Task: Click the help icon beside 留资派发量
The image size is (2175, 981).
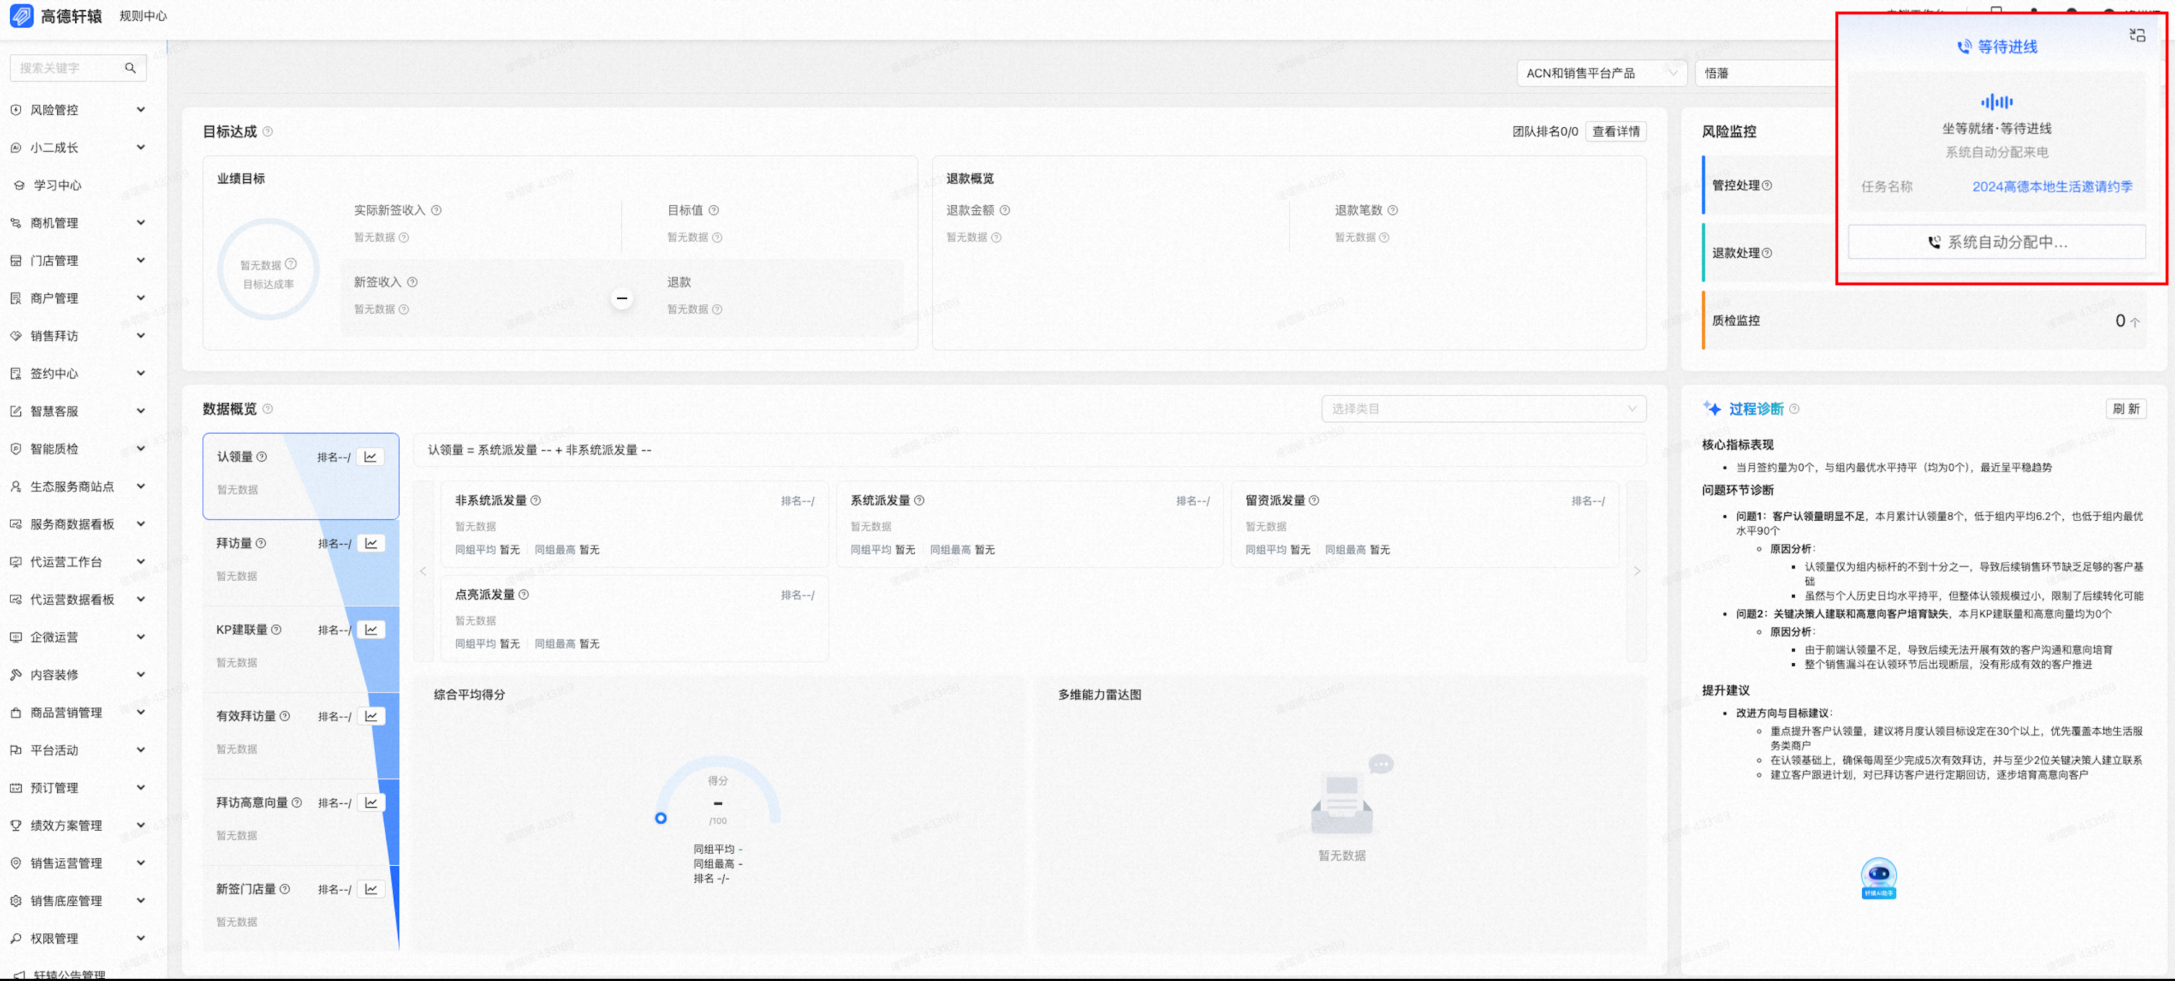Action: [1314, 501]
